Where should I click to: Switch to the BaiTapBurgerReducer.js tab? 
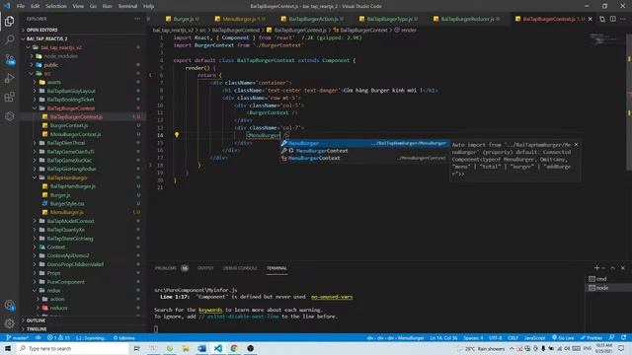(466, 19)
